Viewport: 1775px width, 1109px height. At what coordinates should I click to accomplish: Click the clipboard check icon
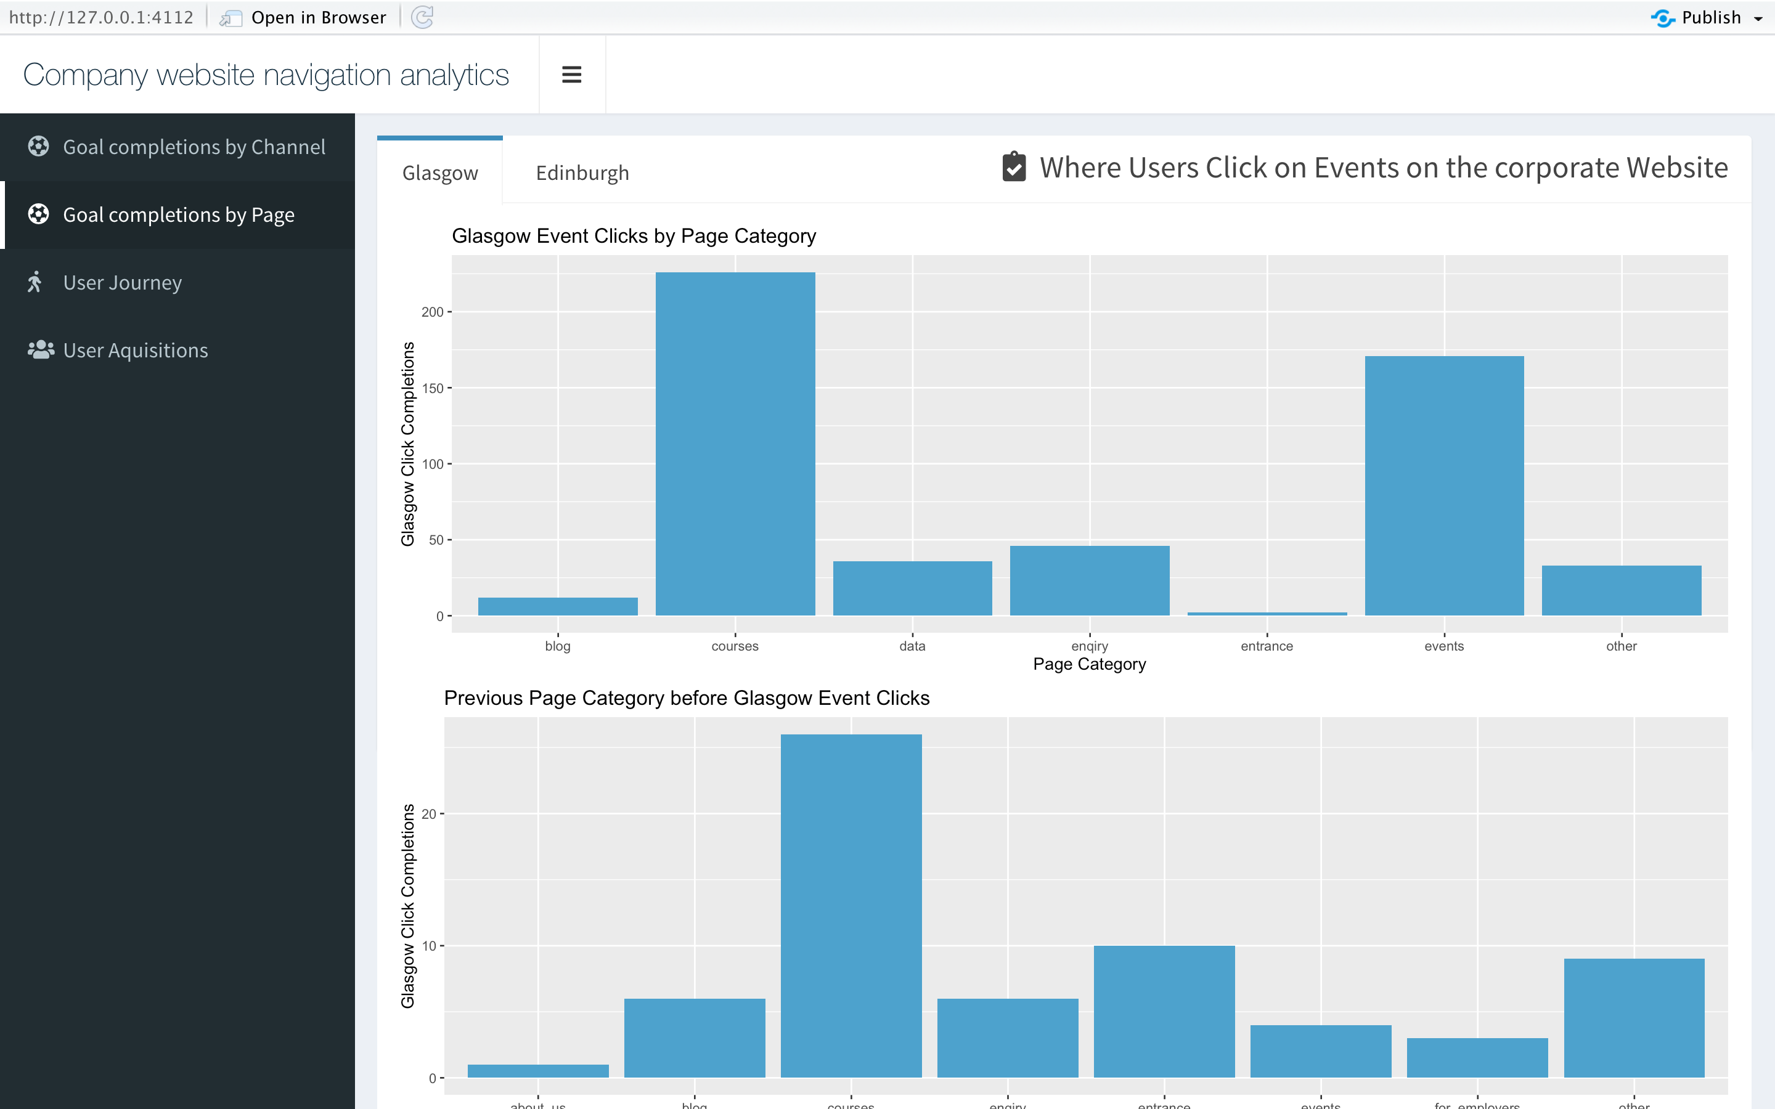1014,167
